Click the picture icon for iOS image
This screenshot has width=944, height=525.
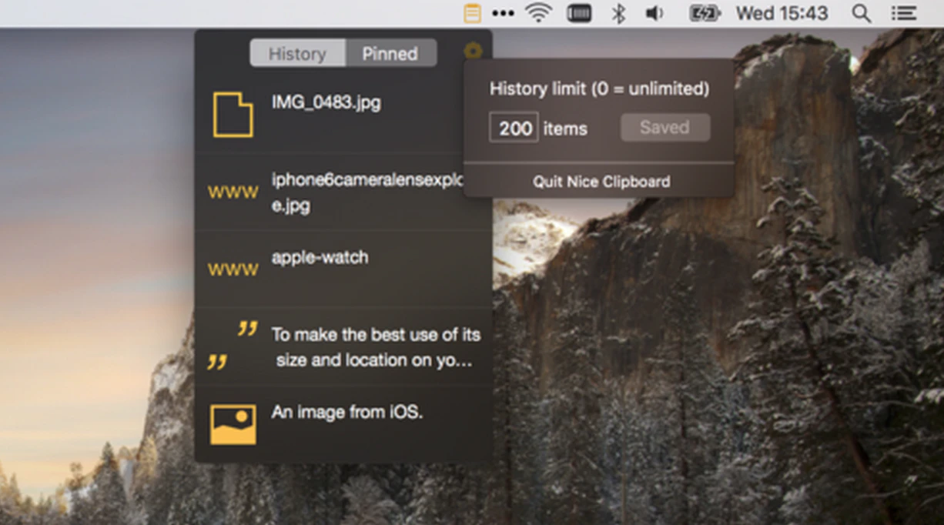point(233,425)
